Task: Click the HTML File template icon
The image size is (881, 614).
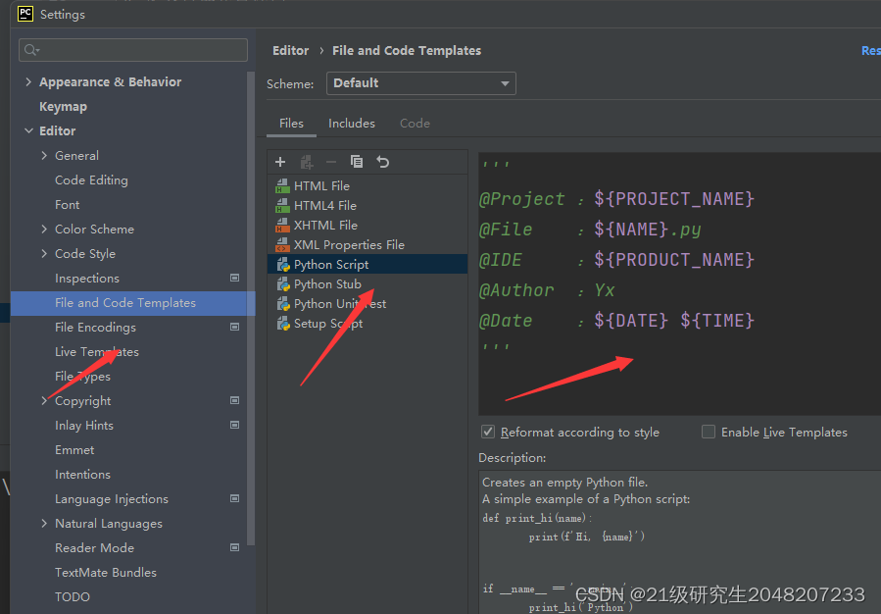Action: click(282, 185)
